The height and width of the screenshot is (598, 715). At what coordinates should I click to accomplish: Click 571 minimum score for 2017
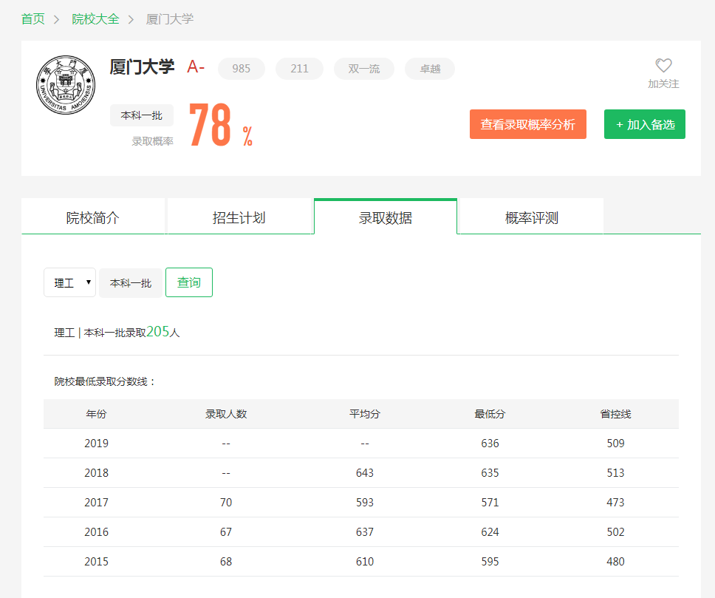click(x=490, y=503)
